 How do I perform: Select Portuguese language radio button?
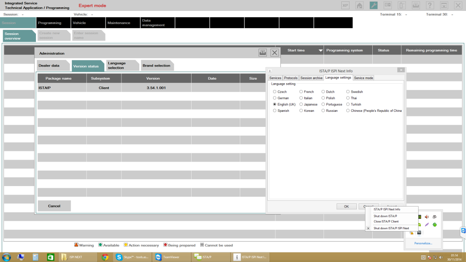[x=323, y=104]
